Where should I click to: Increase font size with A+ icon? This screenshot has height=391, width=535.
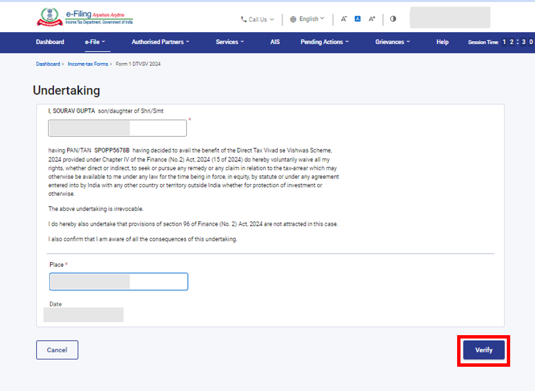[x=372, y=19]
